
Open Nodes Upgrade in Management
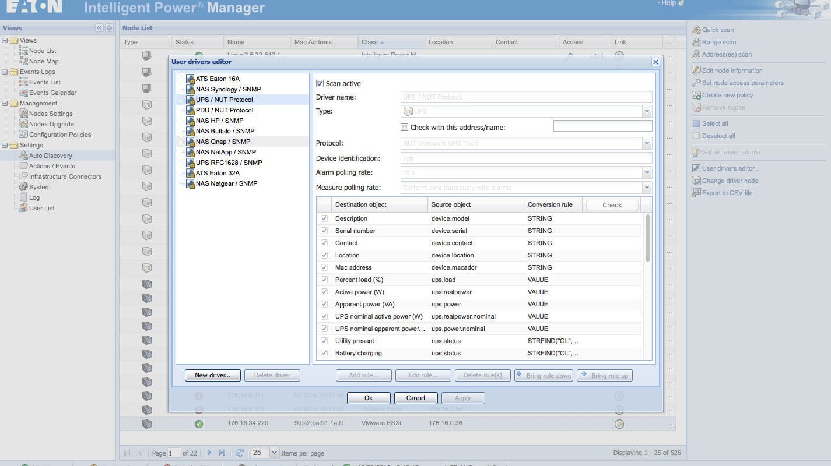click(x=51, y=124)
